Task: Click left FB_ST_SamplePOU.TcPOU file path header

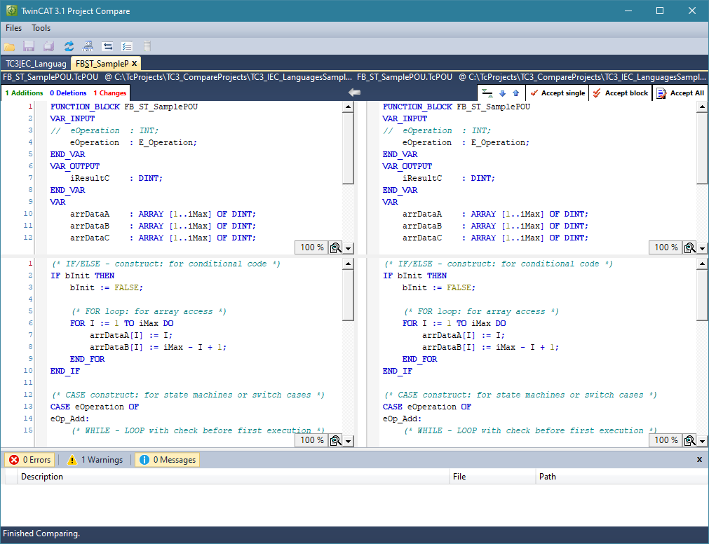Action: (177, 77)
